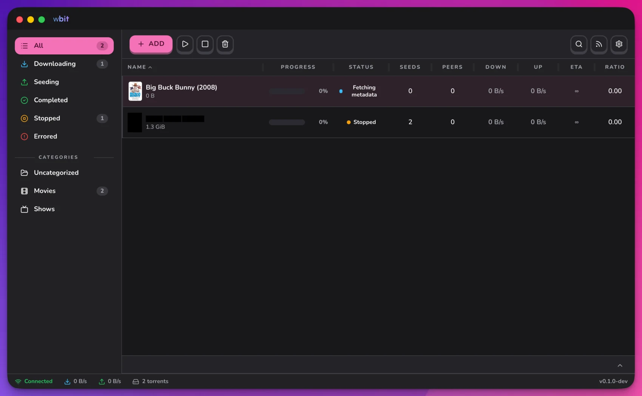This screenshot has height=396, width=642.
Task: Sort by RATIO column
Action: [x=615, y=67]
